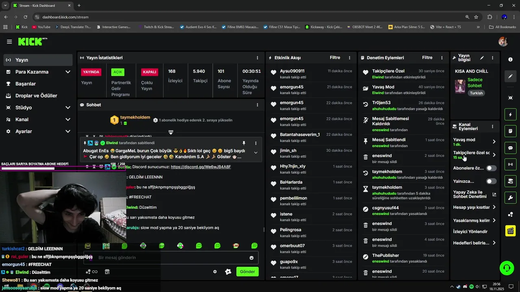Open Yapay Zeka ile Sohbet Denetimi
Viewport: 520px width, 292px height.
point(474,194)
